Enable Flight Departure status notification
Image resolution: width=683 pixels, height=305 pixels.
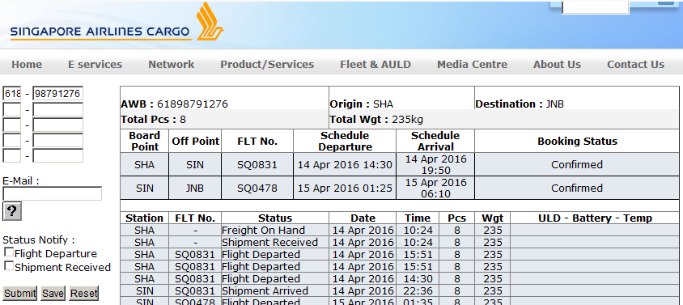[9, 252]
